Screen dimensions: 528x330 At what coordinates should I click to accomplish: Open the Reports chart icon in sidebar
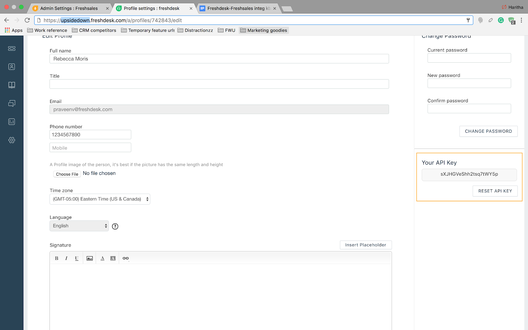(12, 122)
